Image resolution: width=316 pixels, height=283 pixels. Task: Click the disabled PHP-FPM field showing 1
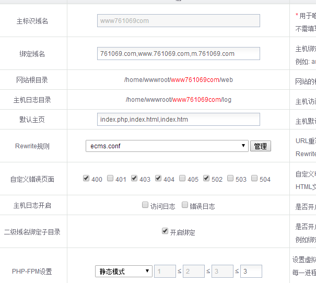165,272
